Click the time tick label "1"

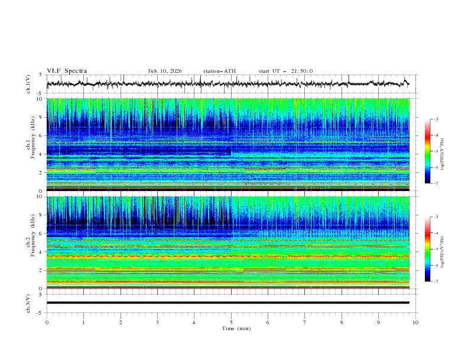(84, 322)
